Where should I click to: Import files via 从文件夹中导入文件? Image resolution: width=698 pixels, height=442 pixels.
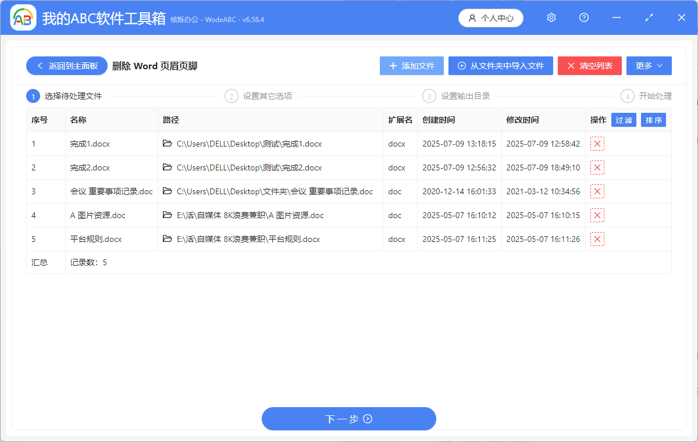[x=500, y=66]
